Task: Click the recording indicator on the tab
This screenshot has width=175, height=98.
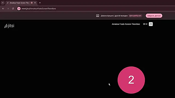Action: 32,3
